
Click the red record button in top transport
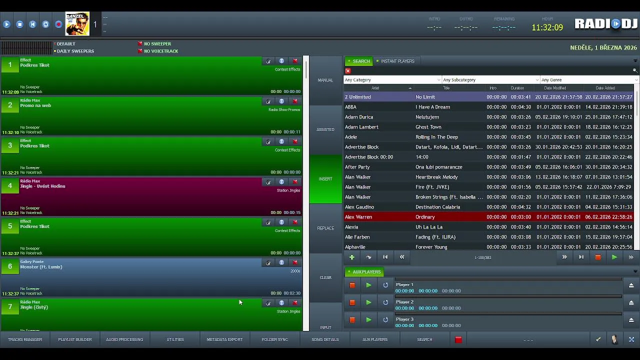[x=58, y=24]
